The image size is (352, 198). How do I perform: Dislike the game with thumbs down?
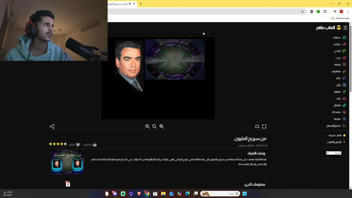pyautogui.click(x=78, y=145)
